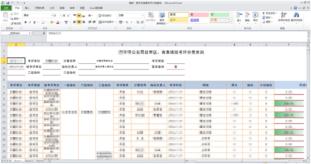Click the Delete cells (删除) icon

point(247,17)
